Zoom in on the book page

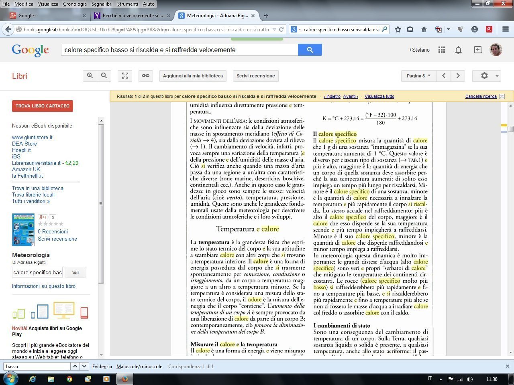(90, 76)
